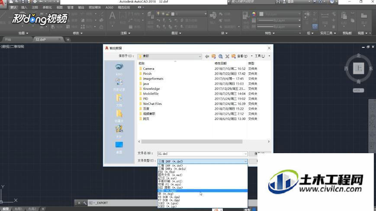Viewport: 376px width, 211px height.
Task: Click the Search the Web icon
Action: 220,56
